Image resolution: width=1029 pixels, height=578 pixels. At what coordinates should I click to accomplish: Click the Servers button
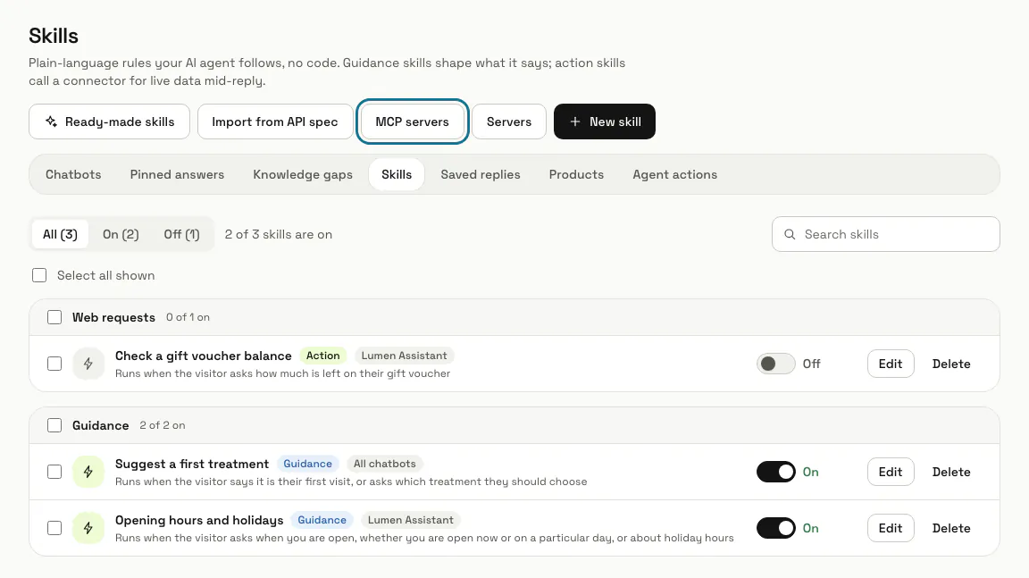coord(509,121)
